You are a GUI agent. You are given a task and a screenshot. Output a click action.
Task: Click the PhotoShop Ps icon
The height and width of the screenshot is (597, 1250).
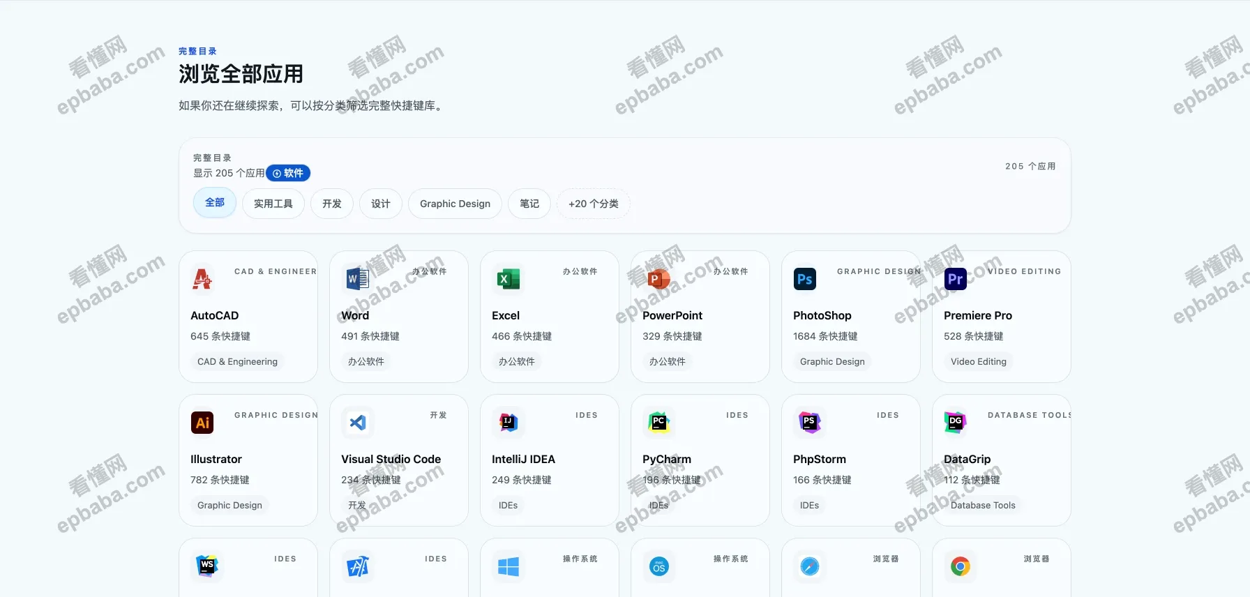point(805,279)
